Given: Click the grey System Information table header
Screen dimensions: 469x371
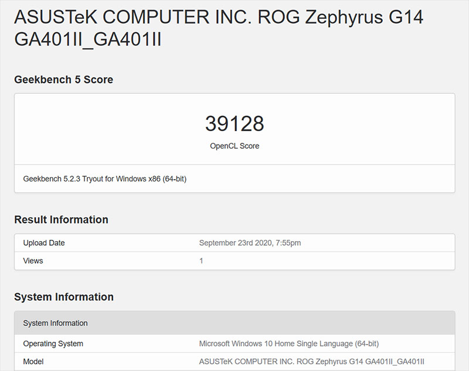Looking at the screenshot, I should pyautogui.click(x=235, y=323).
